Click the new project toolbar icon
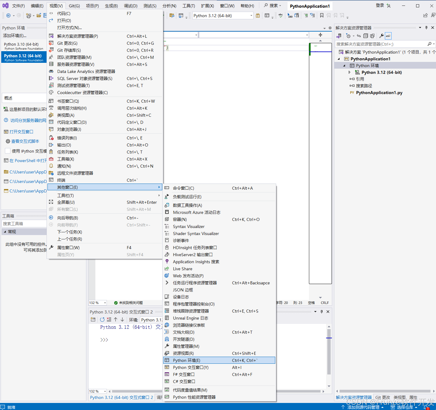The height and width of the screenshot is (410, 436). (x=28, y=15)
